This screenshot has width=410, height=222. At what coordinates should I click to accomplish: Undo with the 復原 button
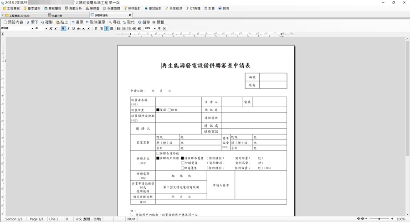pos(77,22)
